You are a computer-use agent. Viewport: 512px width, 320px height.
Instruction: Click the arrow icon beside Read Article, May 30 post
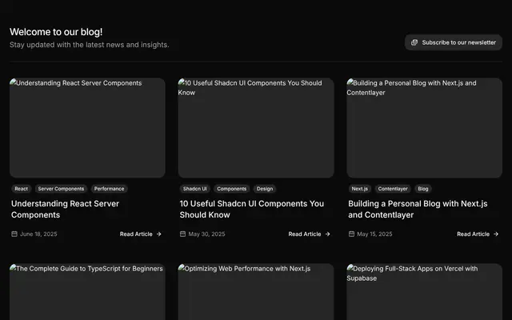(x=327, y=234)
